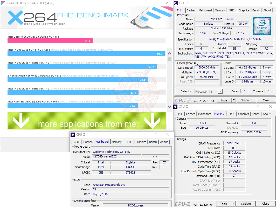This screenshot has width=276, height=207.
Task: Click the CPU-Z icon in the Mainboard window title bar
Action: (x=73, y=134)
